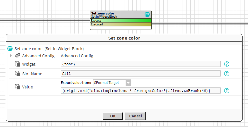Click the cube icon next to Widget

[x=18, y=64]
